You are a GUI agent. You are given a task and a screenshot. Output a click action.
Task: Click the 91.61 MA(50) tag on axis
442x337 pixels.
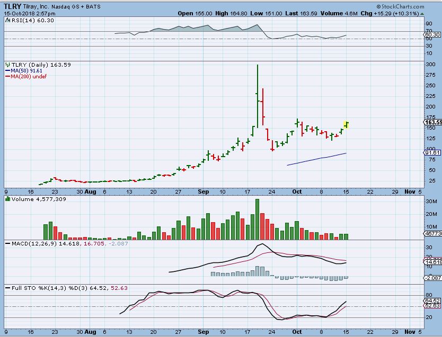tap(432, 152)
